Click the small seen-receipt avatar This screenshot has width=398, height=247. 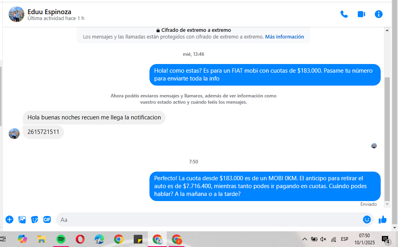374,146
